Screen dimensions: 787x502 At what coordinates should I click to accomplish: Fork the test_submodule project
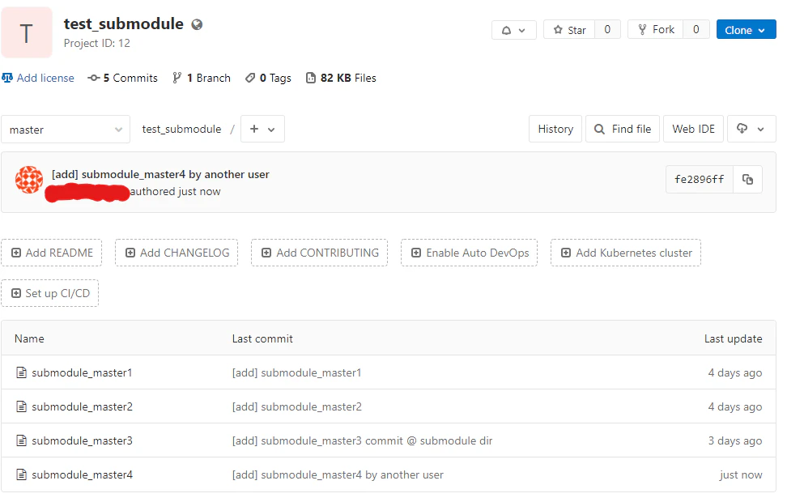(x=656, y=30)
